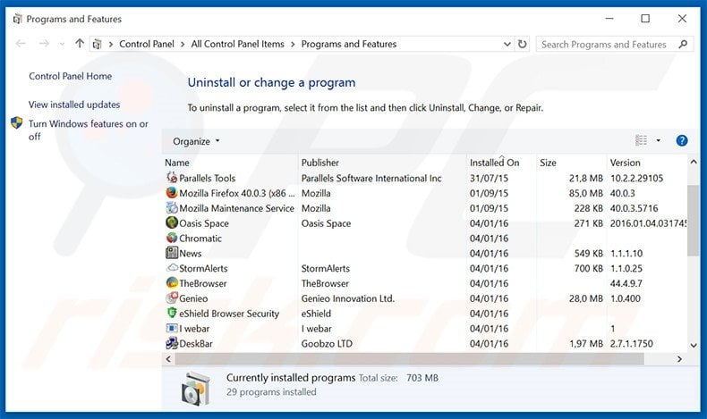Open the view options dropdown arrow
Image resolution: width=707 pixels, height=419 pixels.
(x=659, y=140)
